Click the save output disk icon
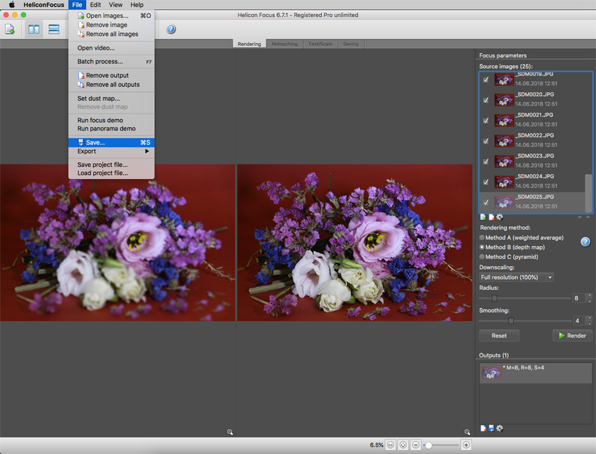Screen dimensions: 596x454 [491, 428]
